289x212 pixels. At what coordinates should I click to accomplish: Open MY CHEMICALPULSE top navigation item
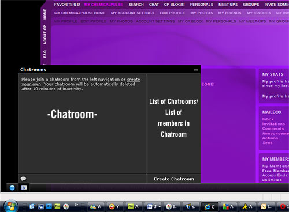coord(103,5)
